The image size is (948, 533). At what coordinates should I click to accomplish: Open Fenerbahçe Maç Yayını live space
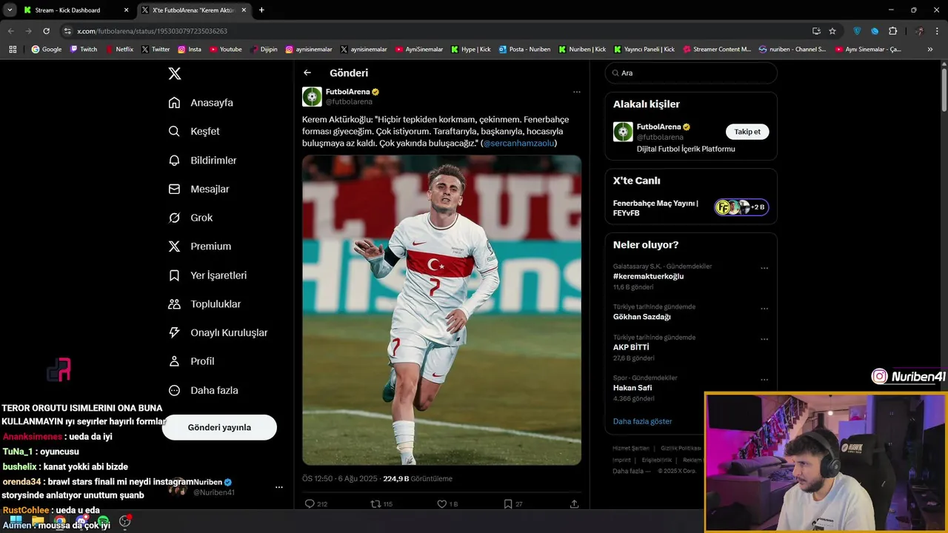pos(691,208)
